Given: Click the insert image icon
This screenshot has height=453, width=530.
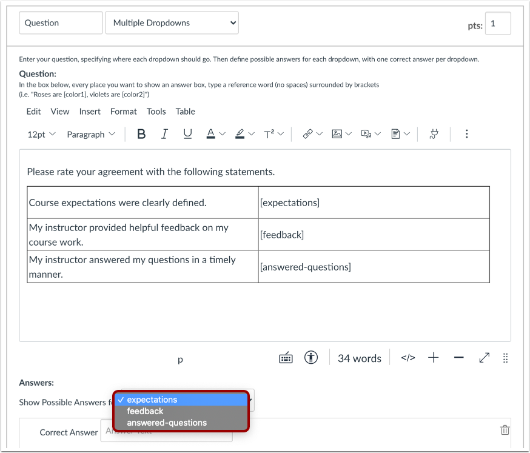Looking at the screenshot, I should pyautogui.click(x=337, y=134).
